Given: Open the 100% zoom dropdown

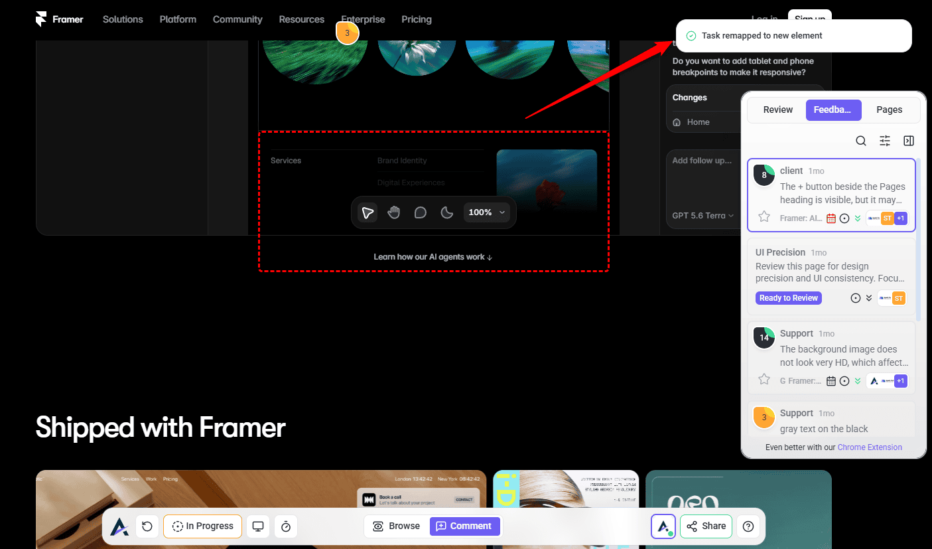Looking at the screenshot, I should tap(487, 212).
